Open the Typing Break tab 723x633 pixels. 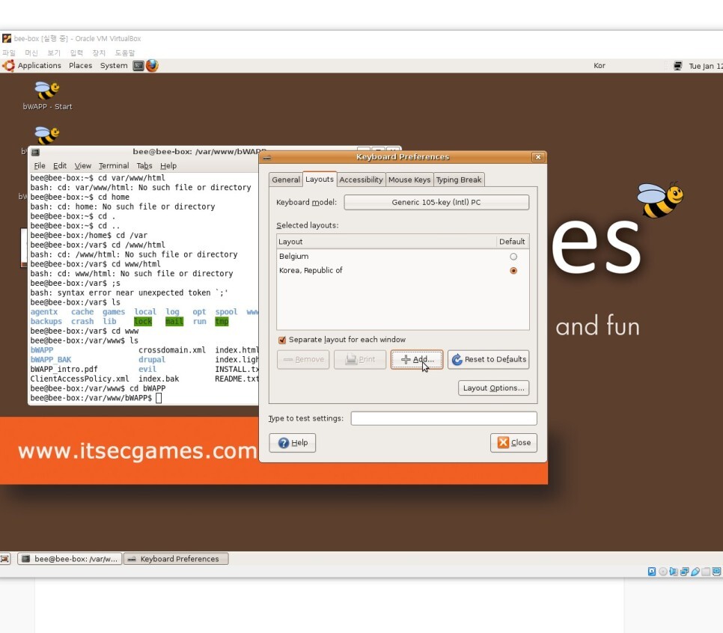click(x=459, y=180)
